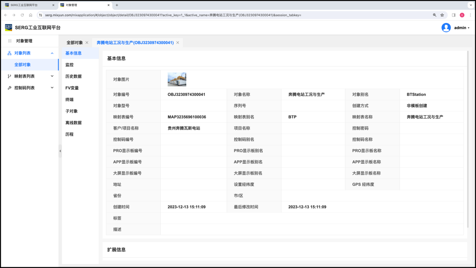The image size is (476, 268).
Task: Expand the 控制码列表 menu group
Action: point(52,88)
